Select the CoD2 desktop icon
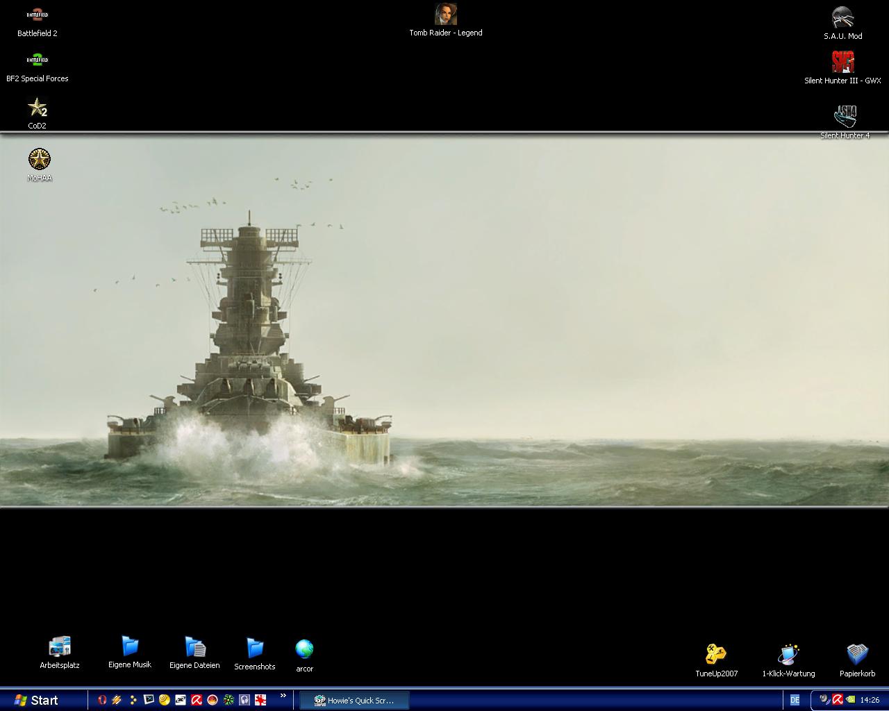The image size is (889, 711). [x=38, y=114]
